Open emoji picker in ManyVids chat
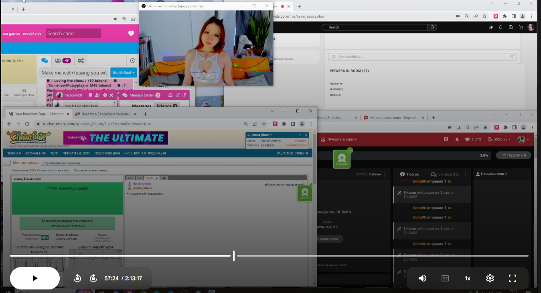The height and width of the screenshot is (293, 541). (333, 56)
